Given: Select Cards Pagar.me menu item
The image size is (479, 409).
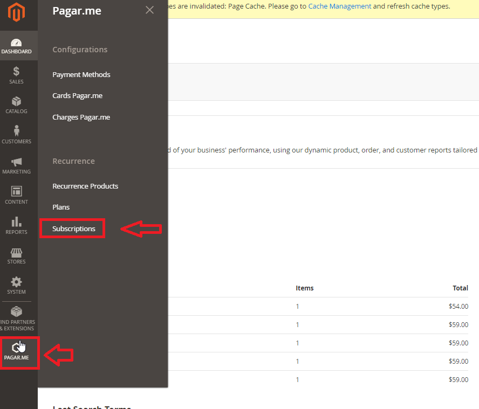Looking at the screenshot, I should [x=77, y=95].
